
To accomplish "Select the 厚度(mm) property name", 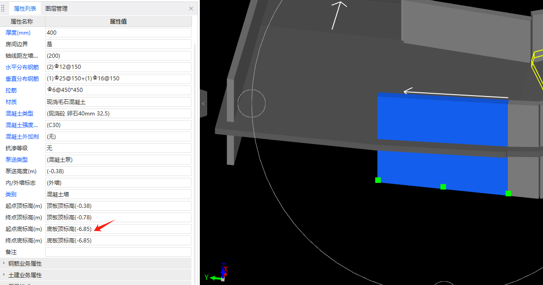I will tap(18, 32).
